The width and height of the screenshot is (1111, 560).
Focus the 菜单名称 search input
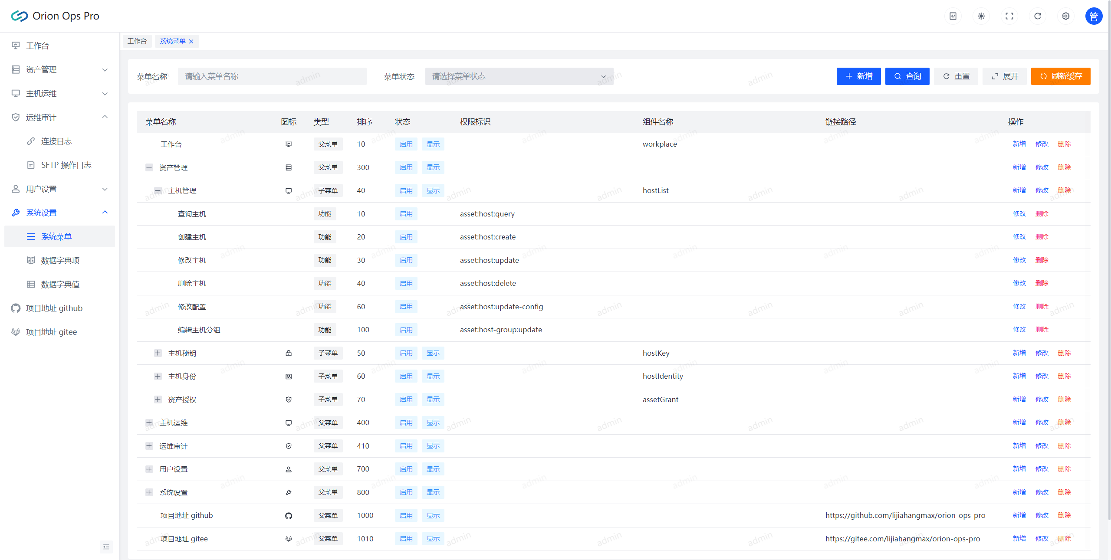pyautogui.click(x=272, y=76)
